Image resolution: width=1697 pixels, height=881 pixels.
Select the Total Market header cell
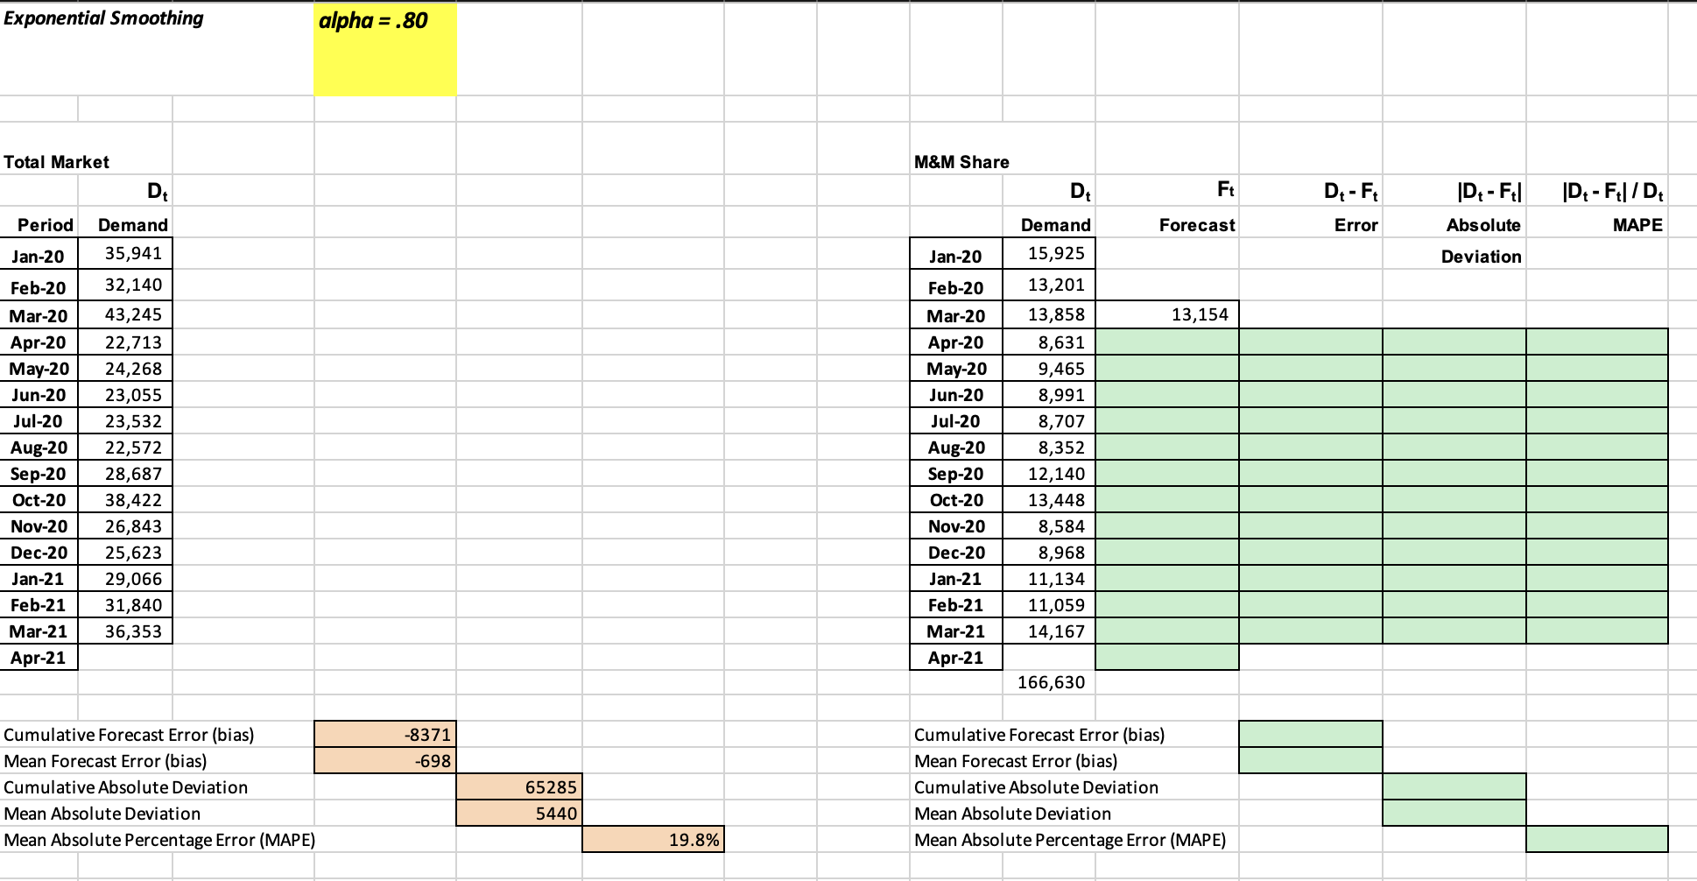tap(56, 162)
